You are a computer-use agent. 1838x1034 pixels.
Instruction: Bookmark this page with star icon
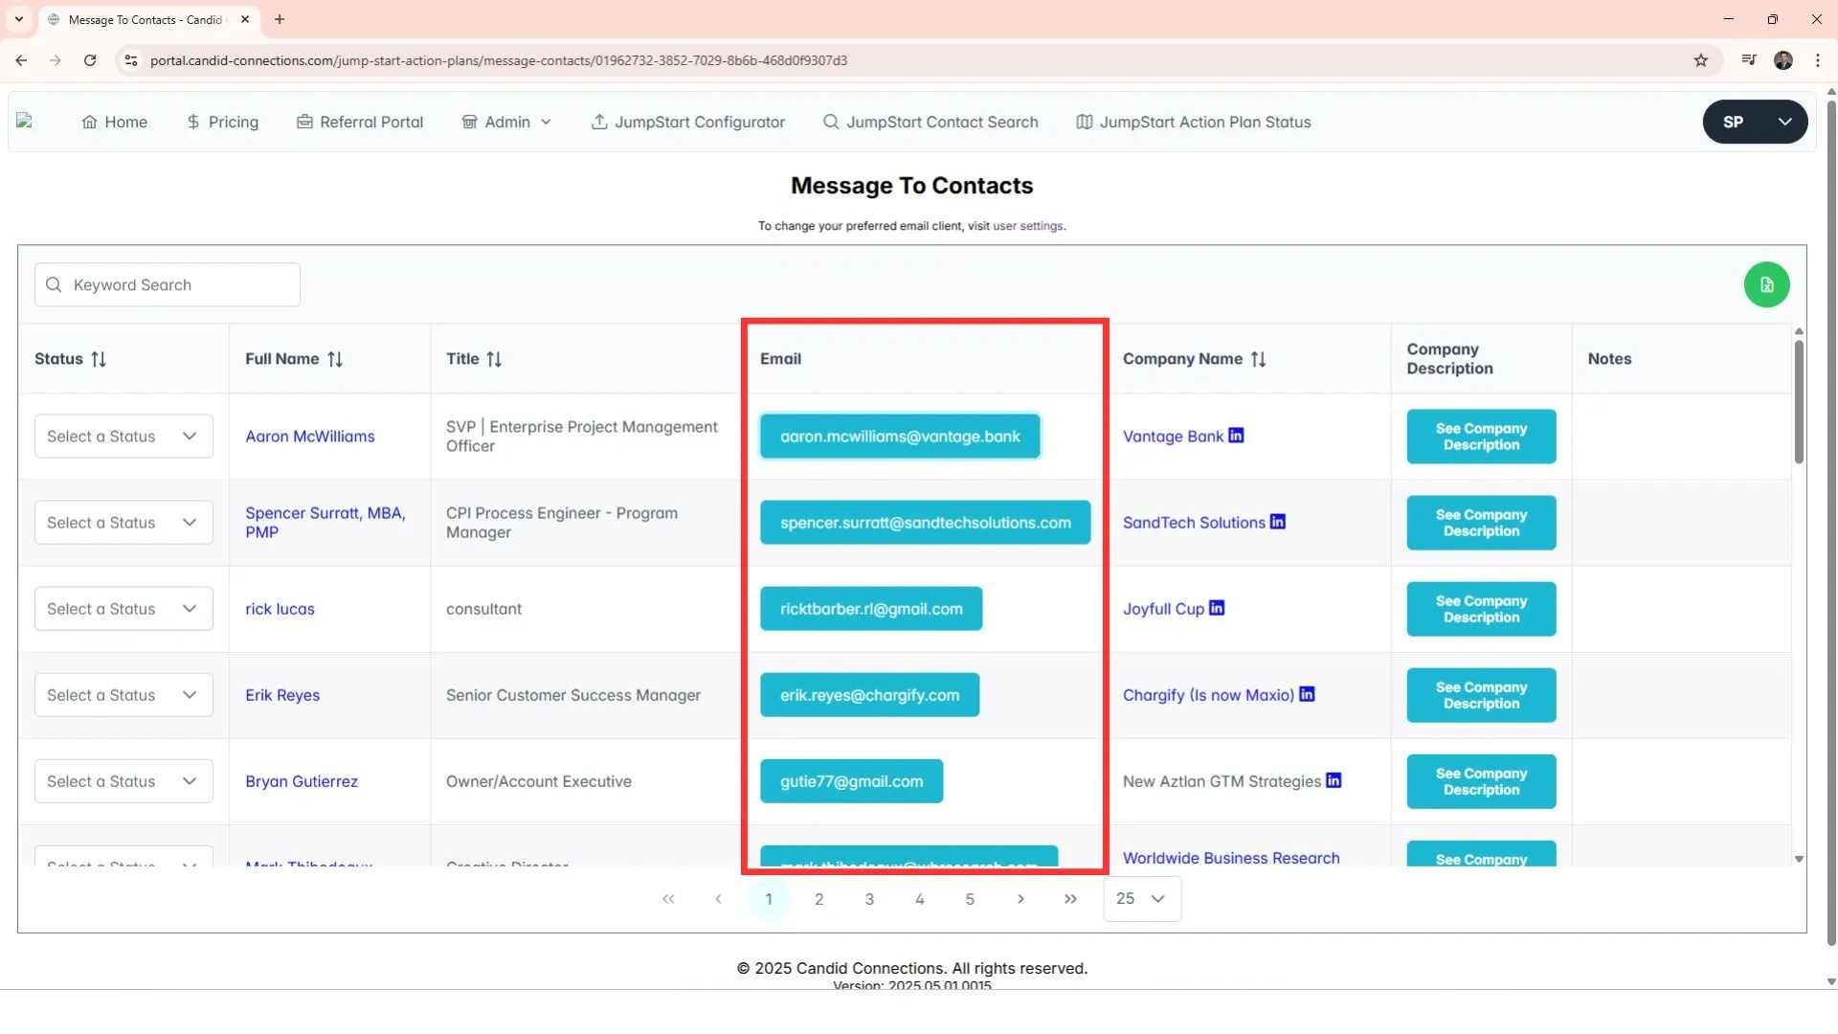1700,60
